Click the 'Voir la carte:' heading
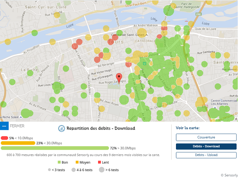 (x=188, y=128)
